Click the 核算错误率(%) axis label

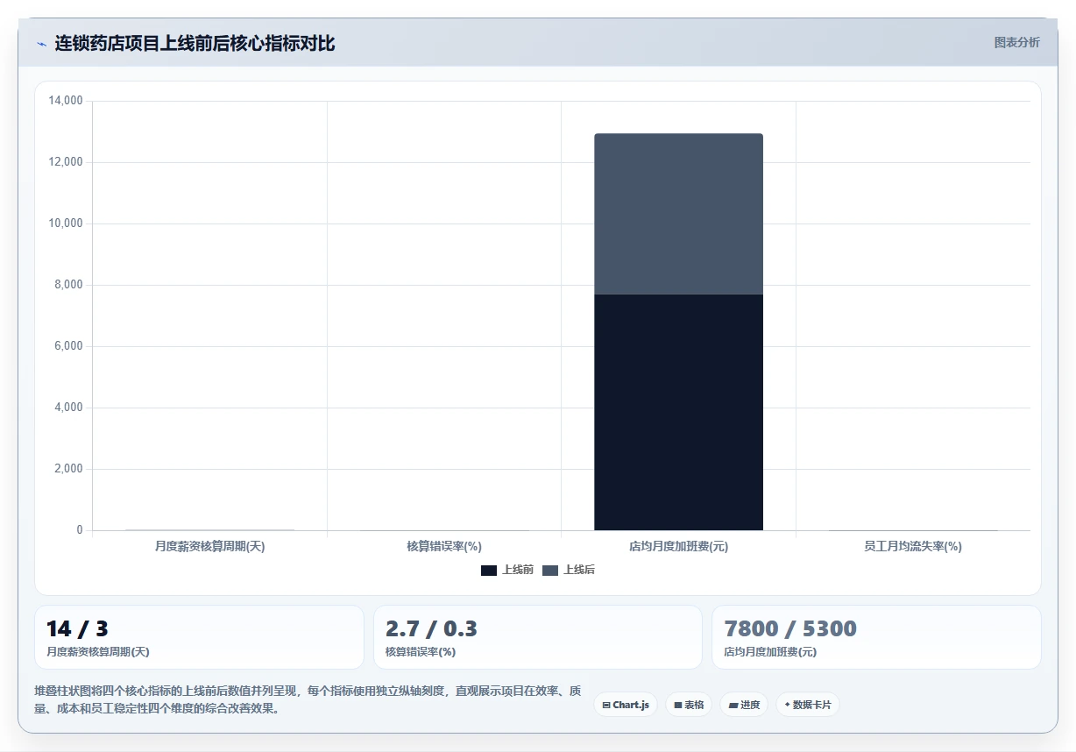(x=444, y=546)
